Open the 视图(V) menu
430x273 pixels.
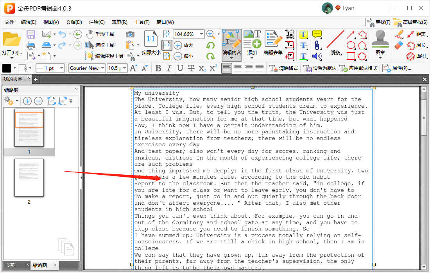click(x=51, y=22)
